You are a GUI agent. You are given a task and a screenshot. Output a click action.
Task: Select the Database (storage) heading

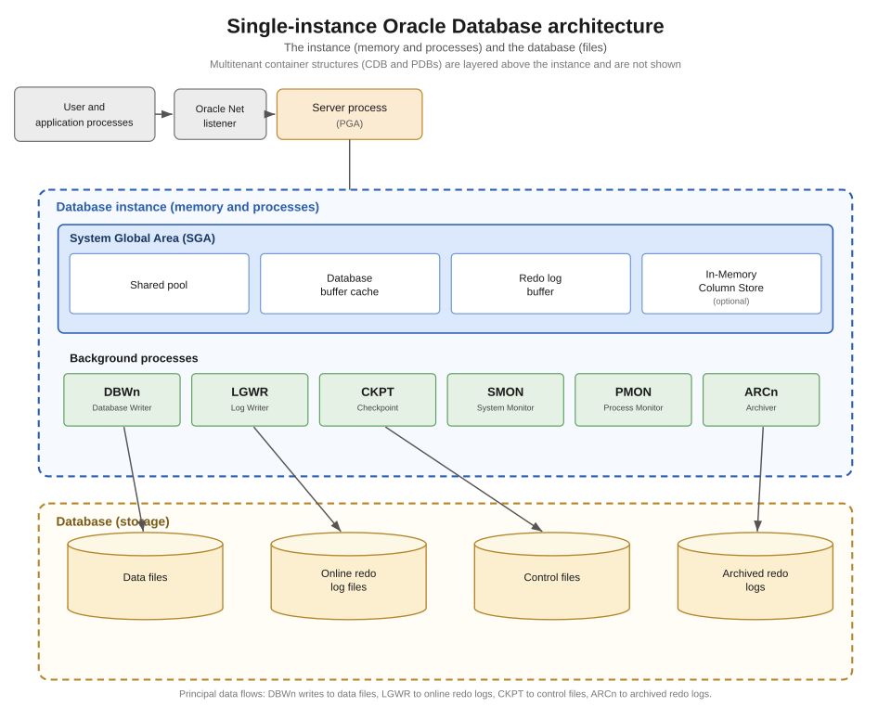click(x=112, y=521)
